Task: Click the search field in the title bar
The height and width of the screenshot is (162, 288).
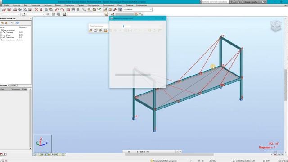Action: [x=216, y=2]
